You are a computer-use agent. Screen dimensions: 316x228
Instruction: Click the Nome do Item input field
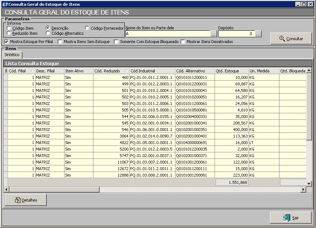click(167, 34)
